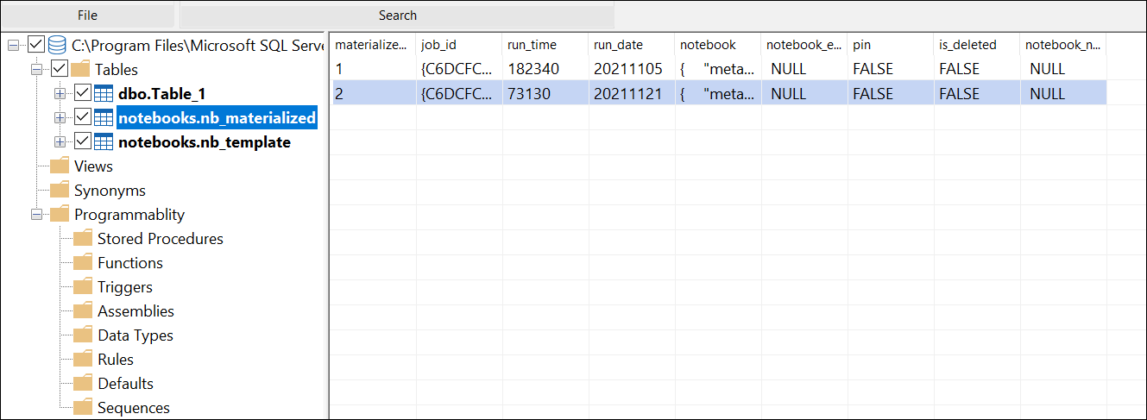
Task: Click the Triggers folder icon
Action: click(x=83, y=286)
